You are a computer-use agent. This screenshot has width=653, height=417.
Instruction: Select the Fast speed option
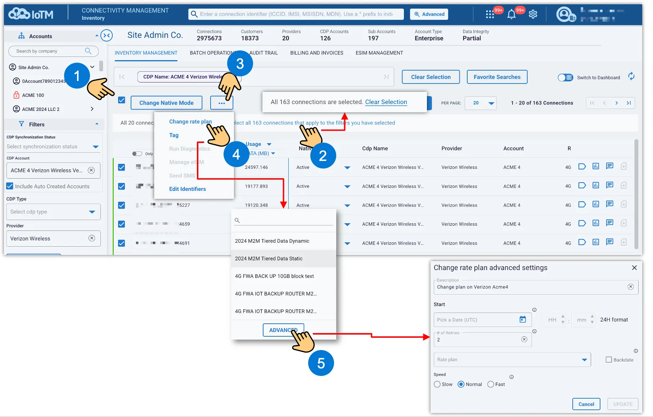(491, 384)
